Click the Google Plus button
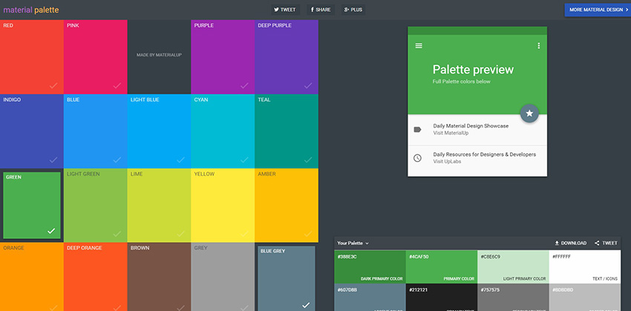 click(x=353, y=10)
